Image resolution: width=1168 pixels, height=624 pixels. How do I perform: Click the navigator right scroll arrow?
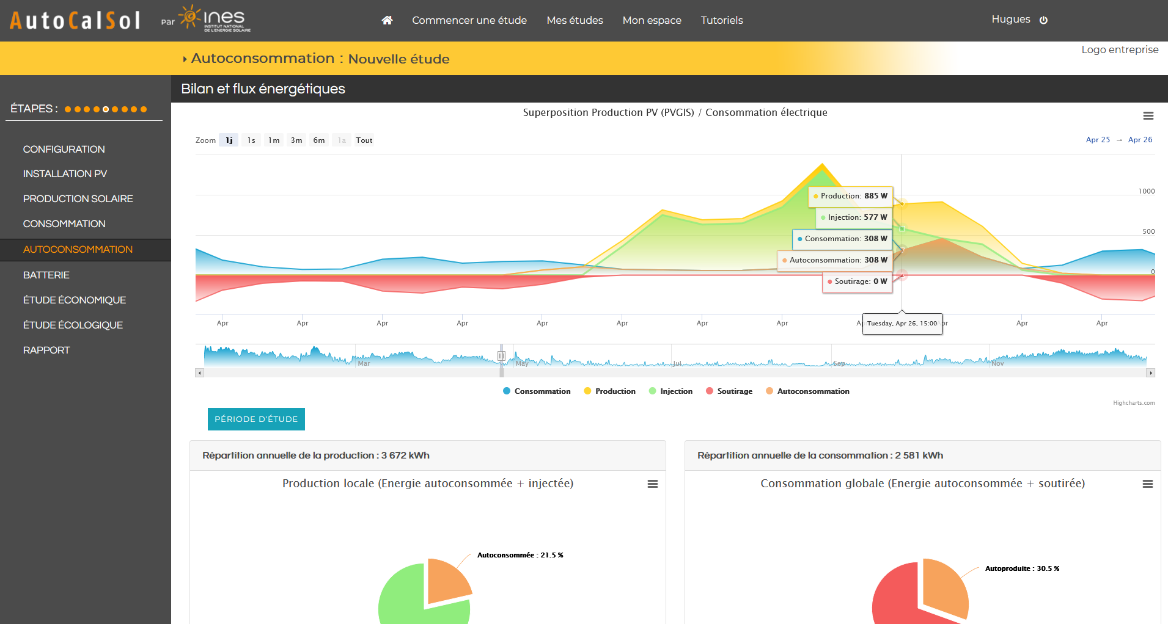click(1150, 372)
